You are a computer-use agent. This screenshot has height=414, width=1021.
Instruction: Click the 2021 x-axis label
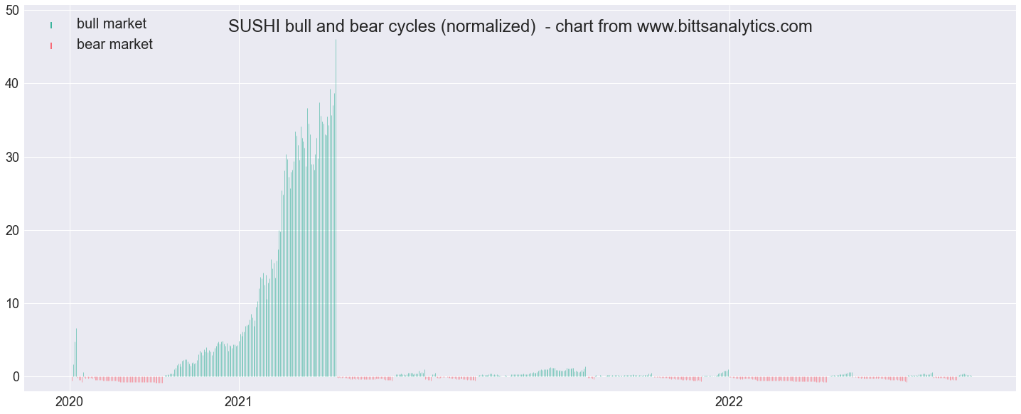point(239,402)
